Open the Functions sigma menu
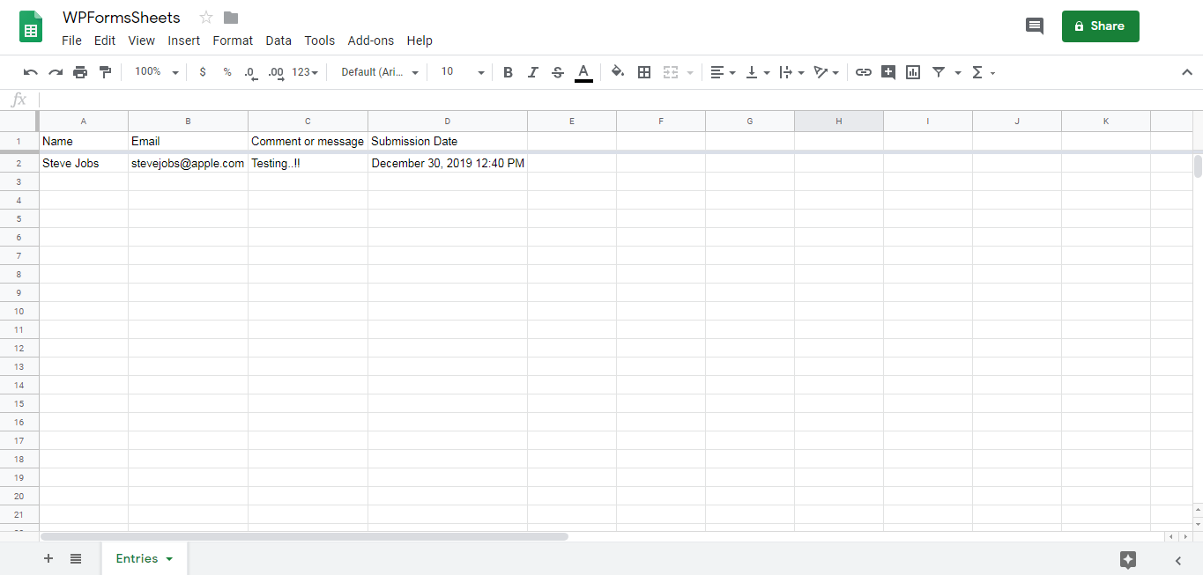This screenshot has height=575, width=1203. (x=983, y=72)
